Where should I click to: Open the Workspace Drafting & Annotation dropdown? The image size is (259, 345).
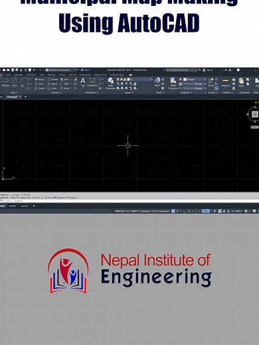coord(62,70)
